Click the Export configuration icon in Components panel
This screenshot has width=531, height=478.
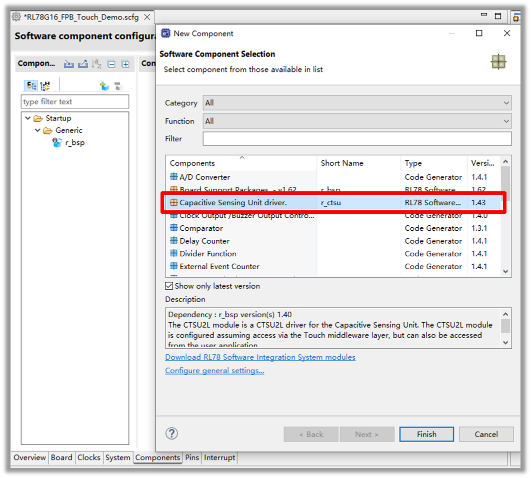tap(83, 64)
